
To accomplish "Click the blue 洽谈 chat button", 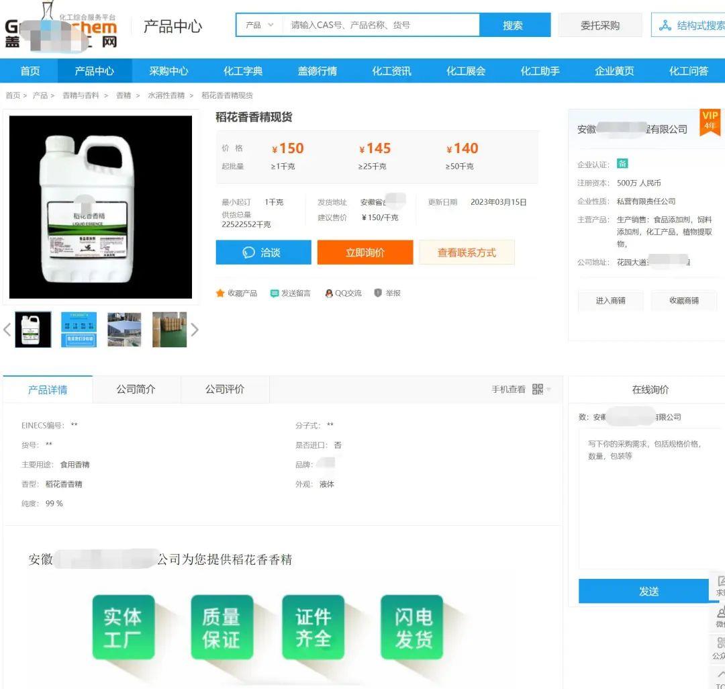I will point(263,252).
